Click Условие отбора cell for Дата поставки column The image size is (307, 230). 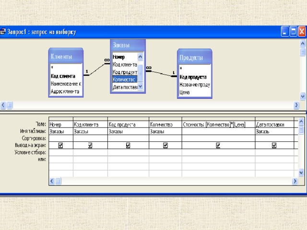pyautogui.click(x=274, y=152)
